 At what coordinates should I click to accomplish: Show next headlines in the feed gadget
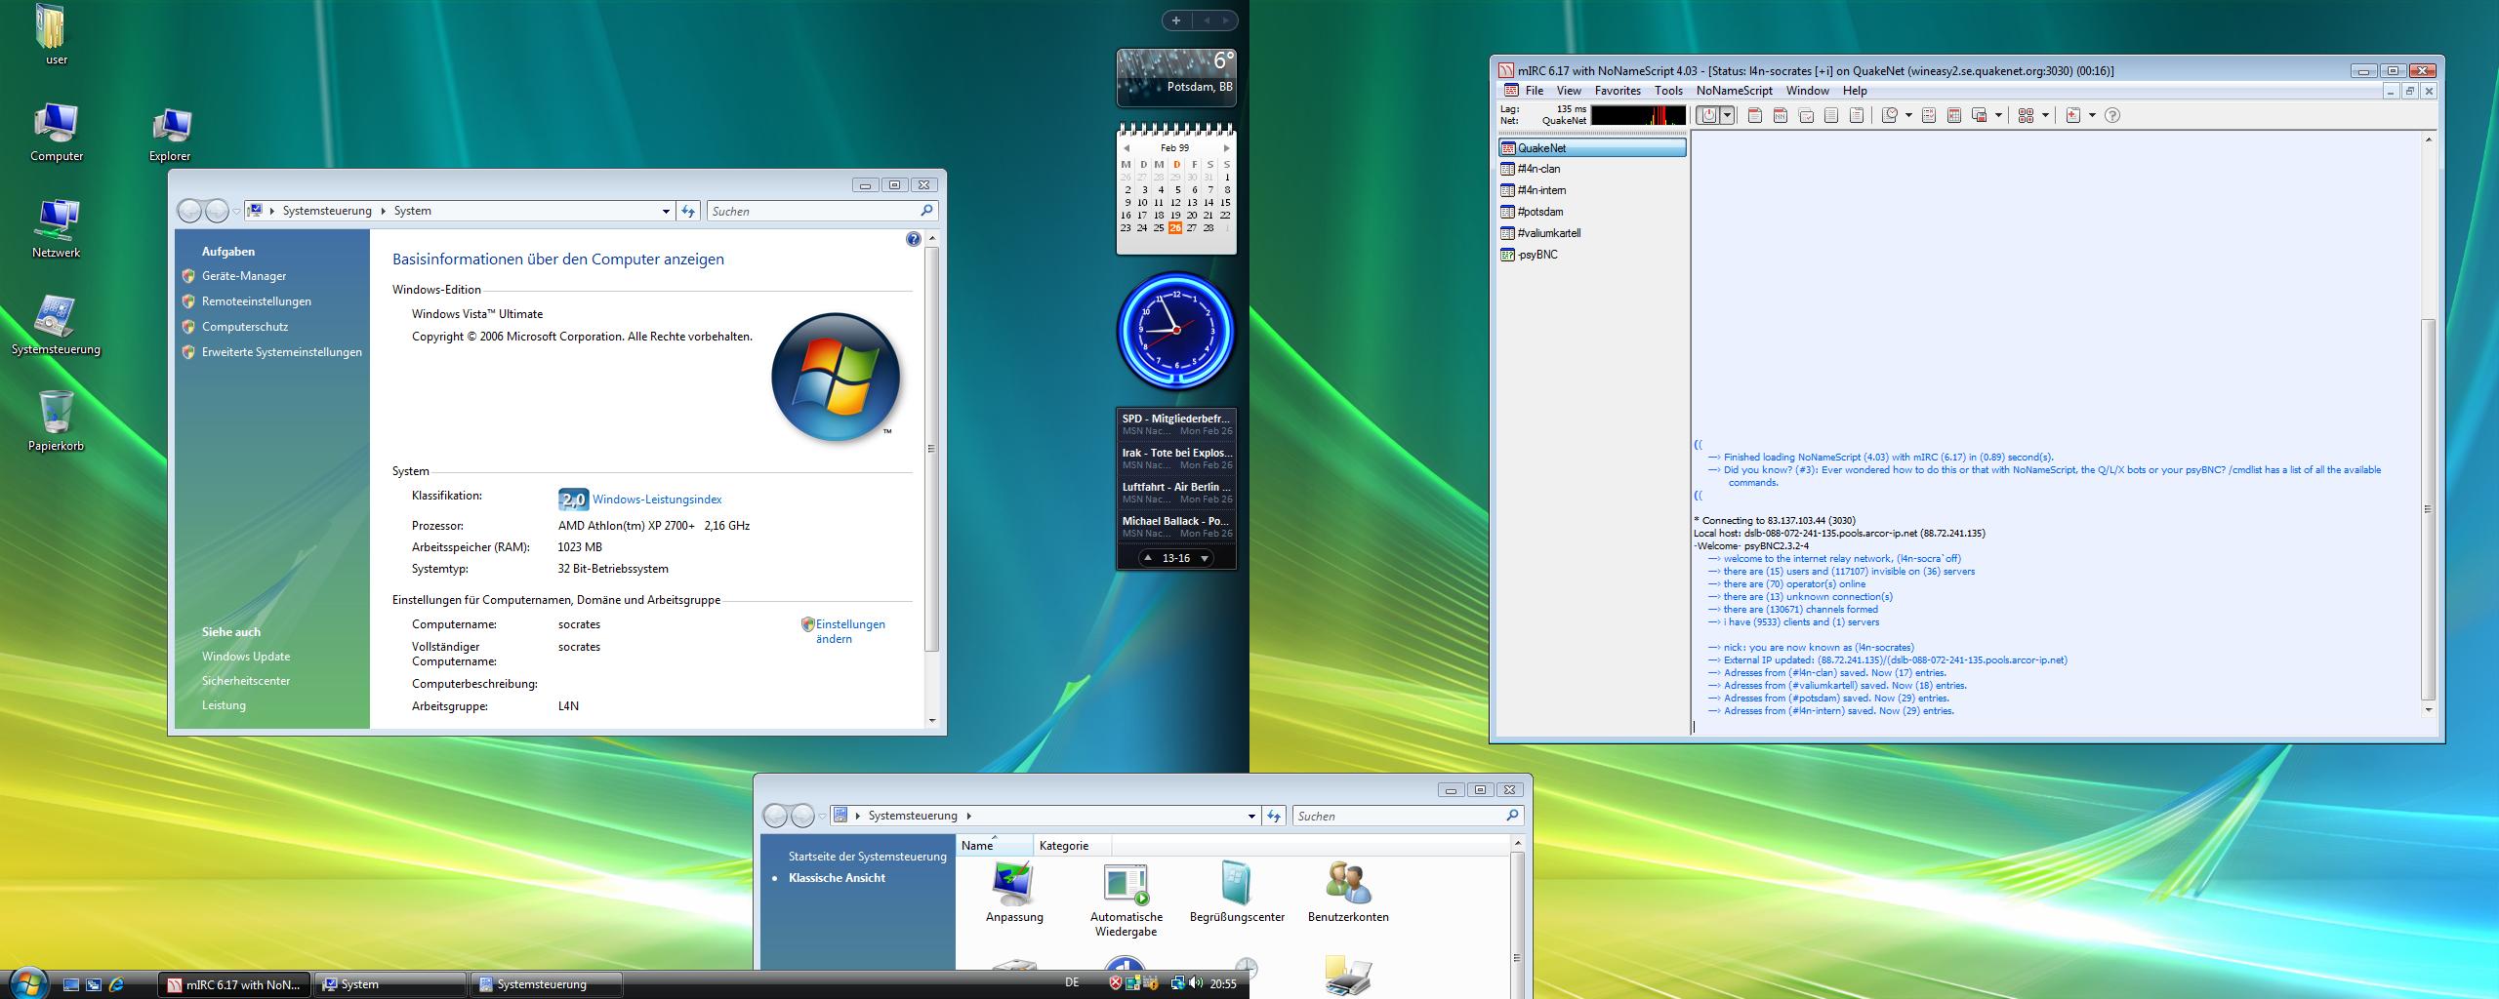pos(1205,558)
